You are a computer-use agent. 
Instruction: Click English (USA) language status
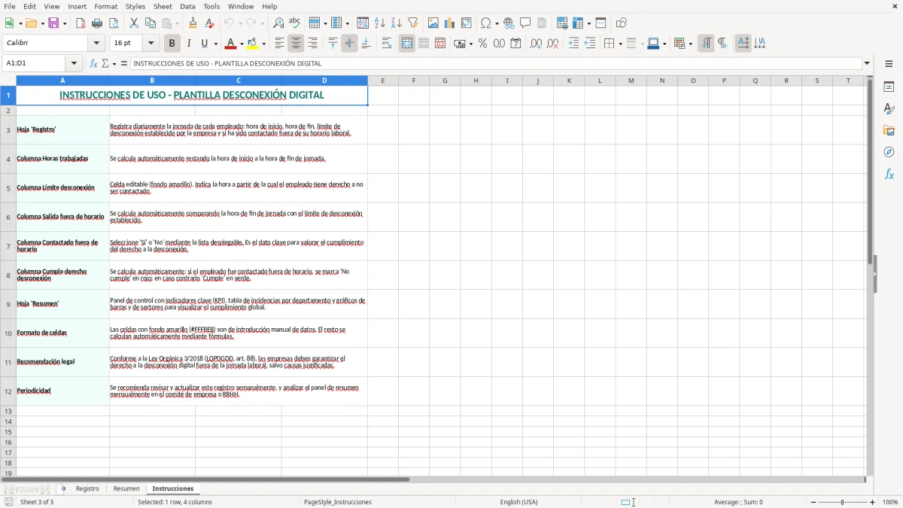(x=518, y=502)
